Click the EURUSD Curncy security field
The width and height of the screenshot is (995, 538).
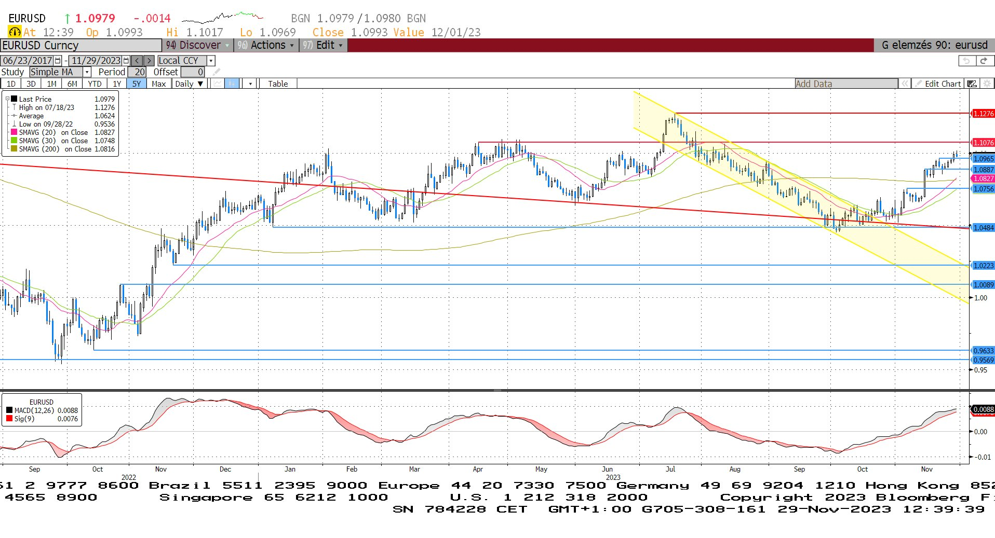tap(81, 45)
